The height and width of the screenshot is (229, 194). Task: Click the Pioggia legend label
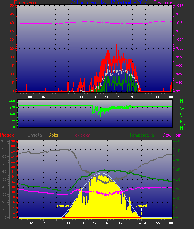[x=7, y=135]
